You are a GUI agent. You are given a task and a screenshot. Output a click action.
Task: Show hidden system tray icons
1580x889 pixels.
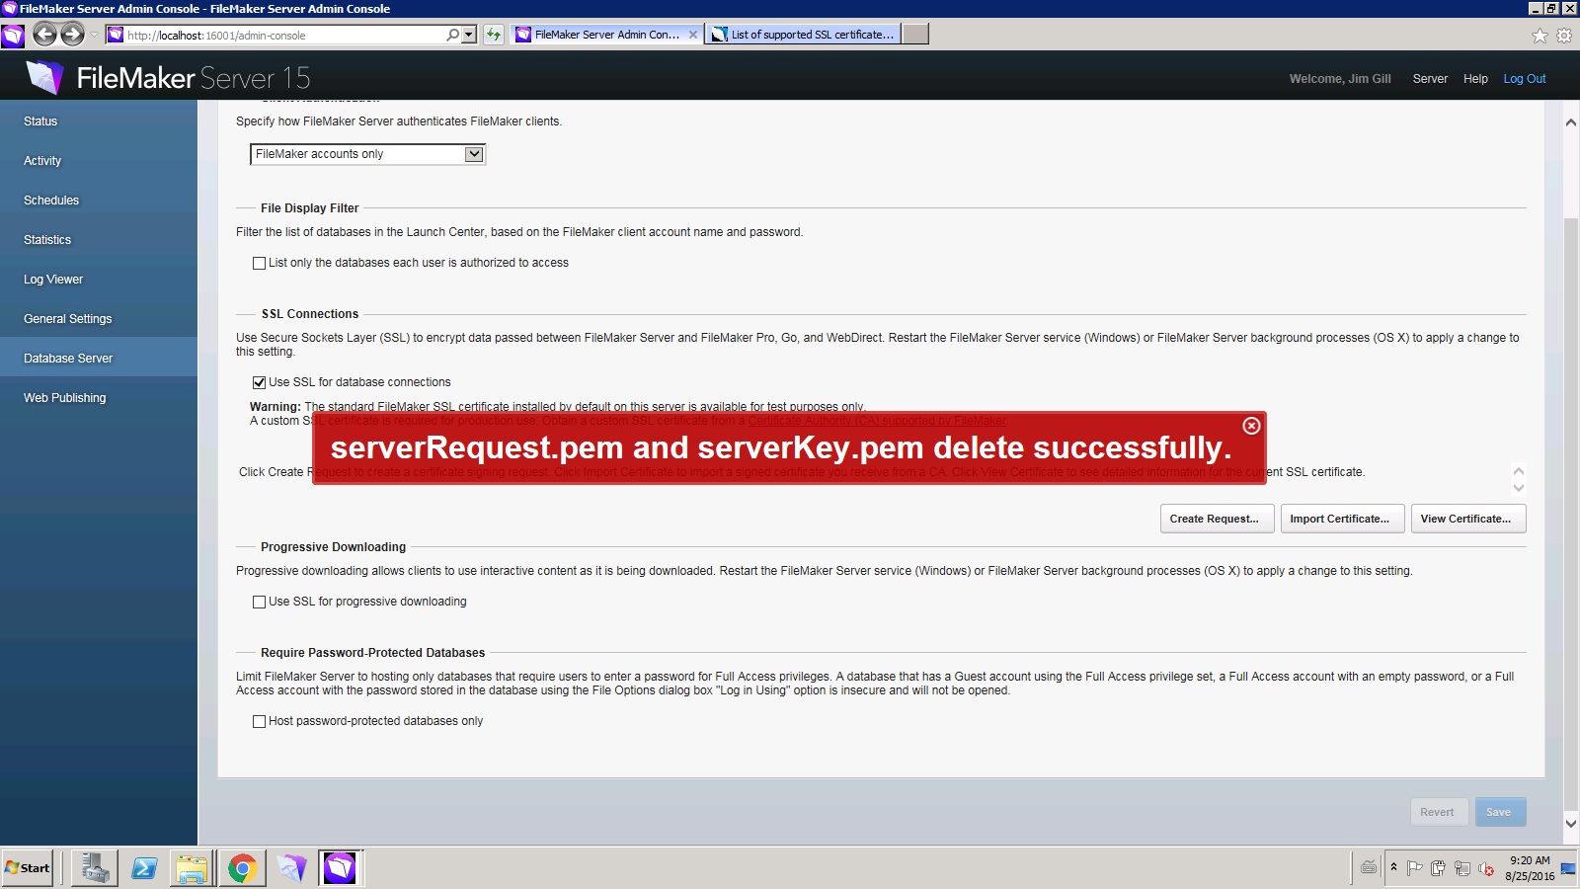point(1394,867)
